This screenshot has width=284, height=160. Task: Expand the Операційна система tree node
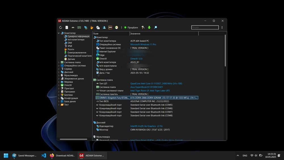click(59, 66)
